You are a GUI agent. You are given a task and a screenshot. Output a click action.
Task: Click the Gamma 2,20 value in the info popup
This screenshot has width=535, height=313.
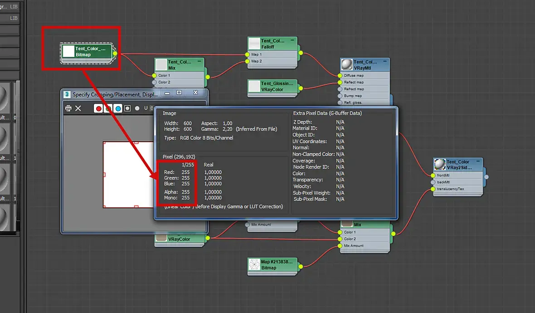227,129
